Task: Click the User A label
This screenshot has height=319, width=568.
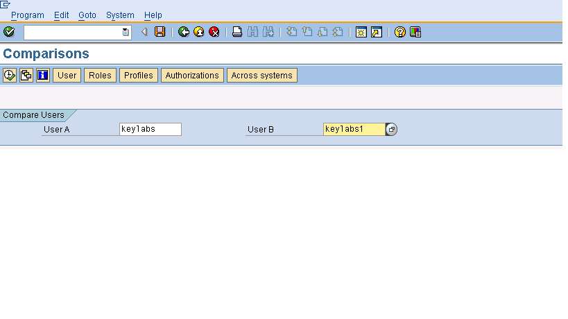Action: [x=56, y=129]
